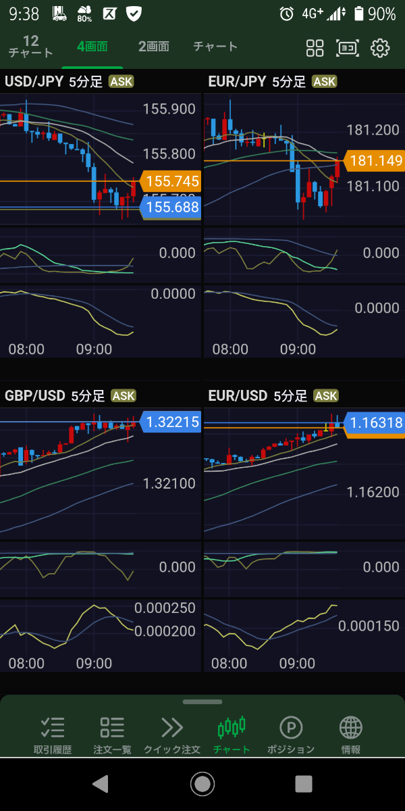Select the single チャート tab

coord(215,47)
